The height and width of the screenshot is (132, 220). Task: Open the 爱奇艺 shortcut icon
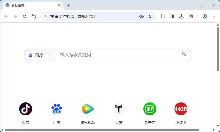coord(150,109)
